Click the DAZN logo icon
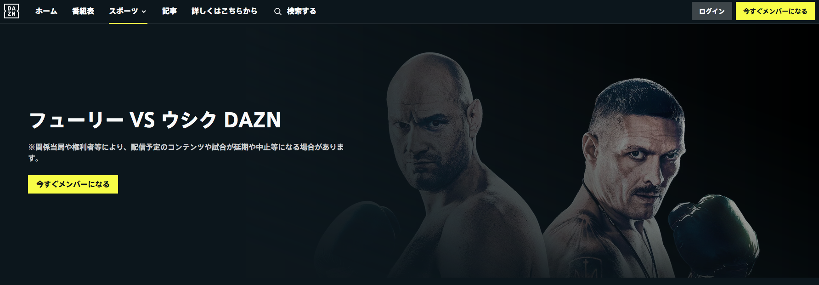This screenshot has height=285, width=819. point(11,11)
